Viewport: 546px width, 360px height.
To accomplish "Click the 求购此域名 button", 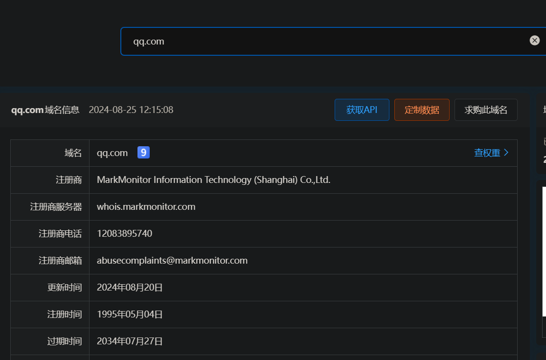I will [x=486, y=110].
